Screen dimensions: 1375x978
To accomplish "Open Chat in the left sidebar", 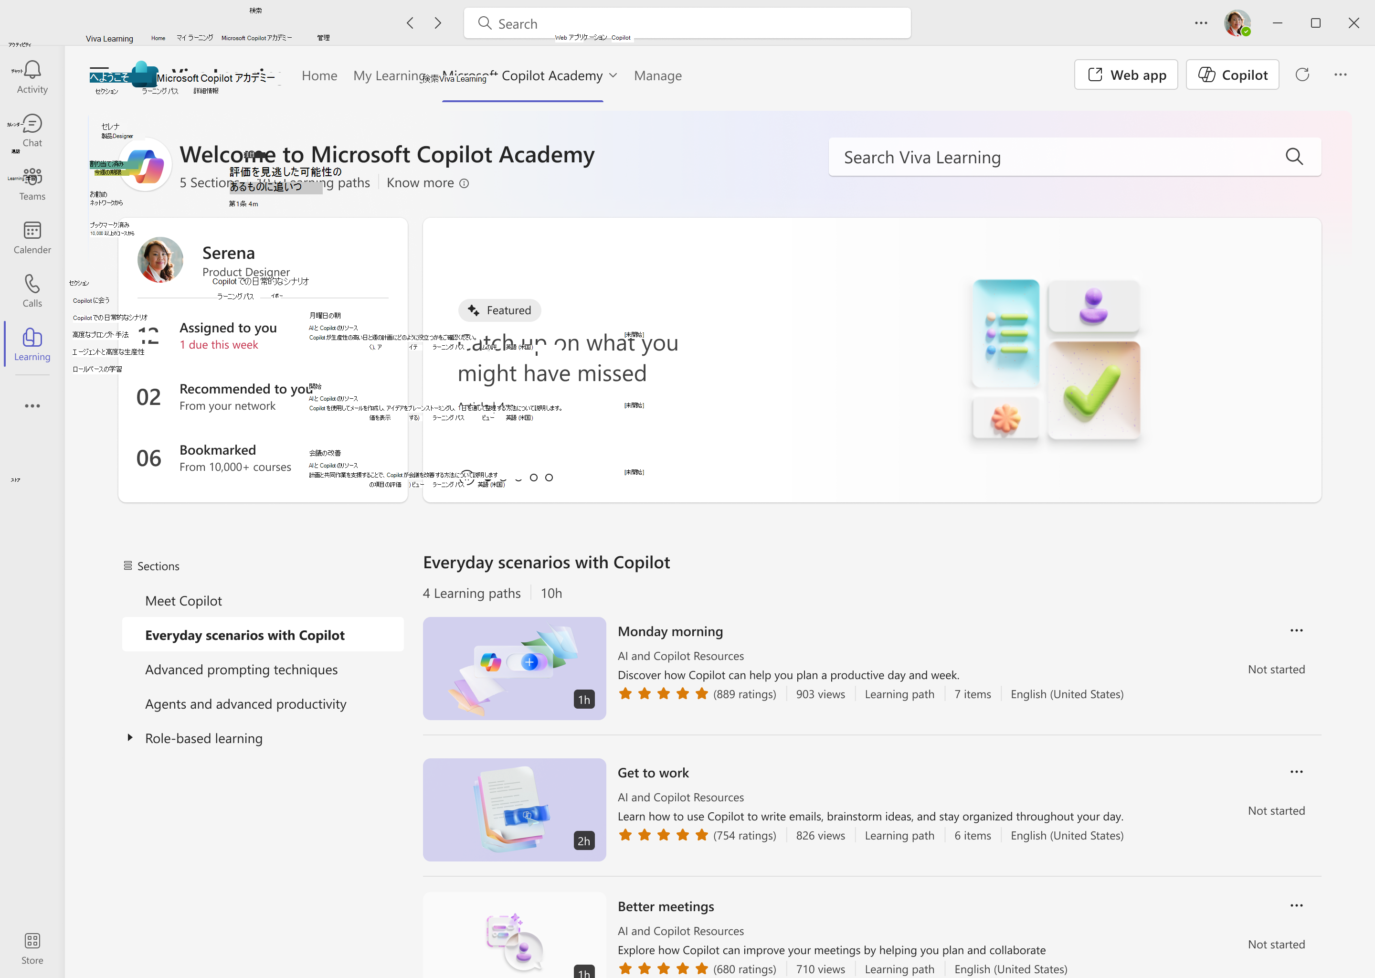I will coord(32,130).
